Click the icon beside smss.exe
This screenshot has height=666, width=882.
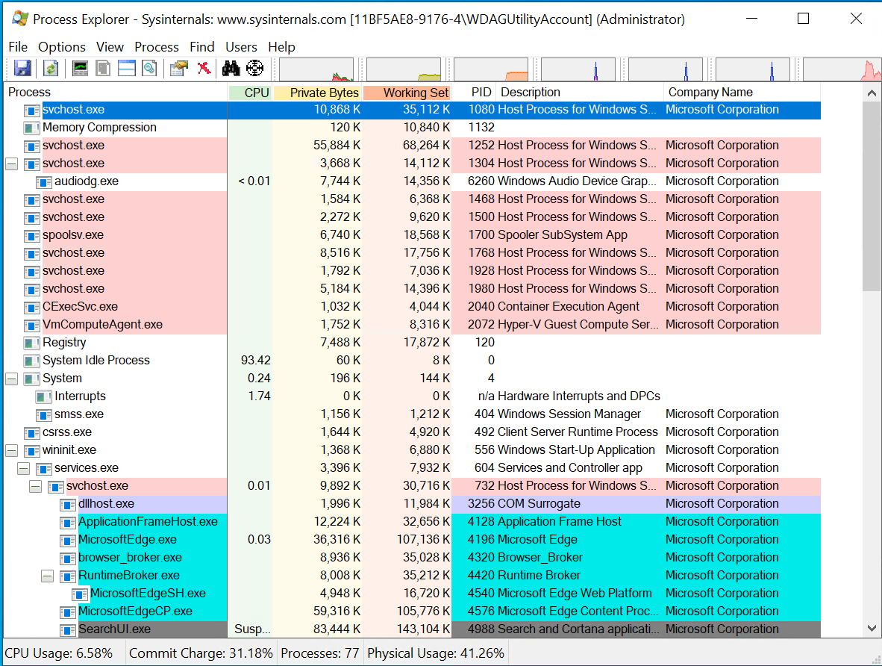(x=45, y=415)
